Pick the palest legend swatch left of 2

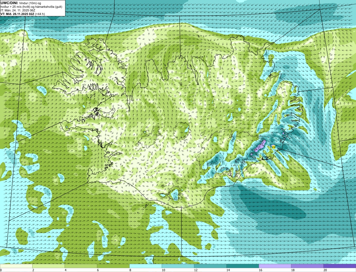[x=16, y=266]
